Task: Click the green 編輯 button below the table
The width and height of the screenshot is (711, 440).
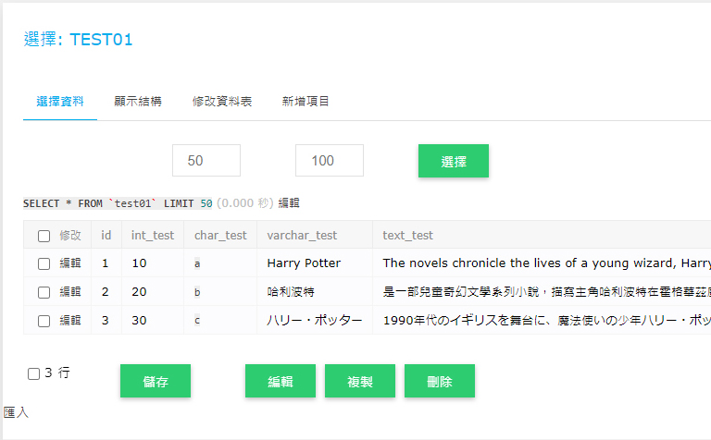Action: [281, 381]
